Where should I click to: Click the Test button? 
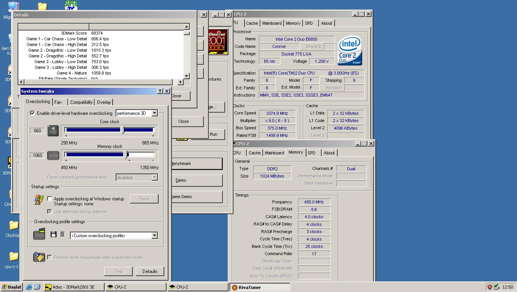tap(118, 271)
